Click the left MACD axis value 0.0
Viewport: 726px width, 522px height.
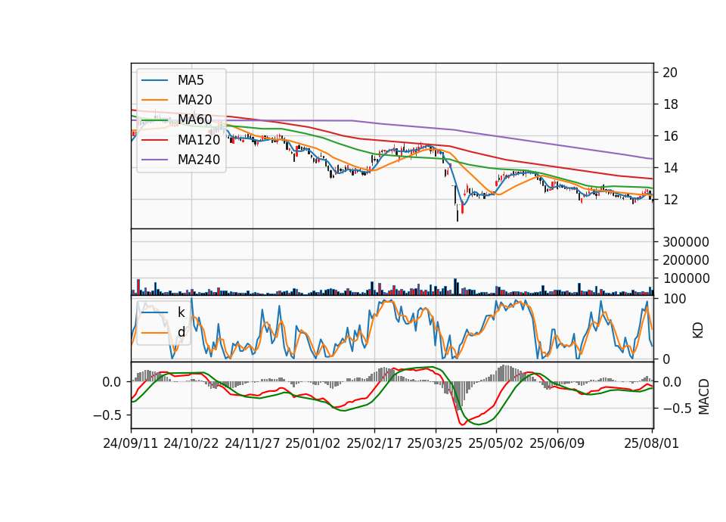click(112, 382)
